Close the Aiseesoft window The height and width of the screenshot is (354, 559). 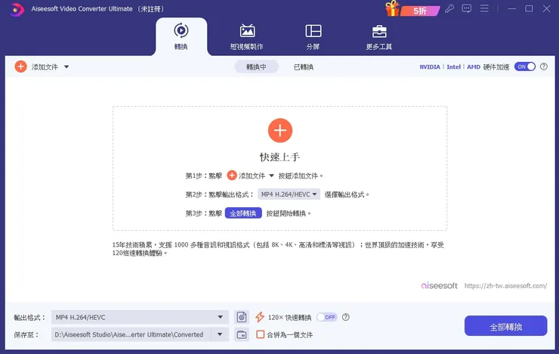tap(546, 8)
